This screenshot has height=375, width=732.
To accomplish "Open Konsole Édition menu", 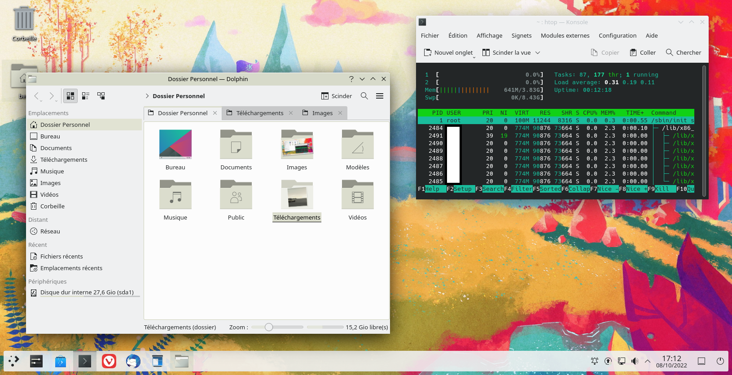I will coord(458,35).
